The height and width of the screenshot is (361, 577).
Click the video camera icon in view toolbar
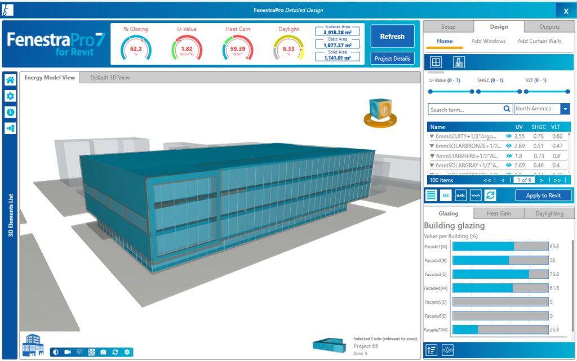68,352
